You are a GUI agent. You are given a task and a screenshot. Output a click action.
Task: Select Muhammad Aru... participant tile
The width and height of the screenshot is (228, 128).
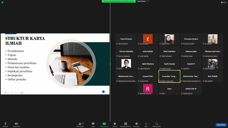coord(126,76)
